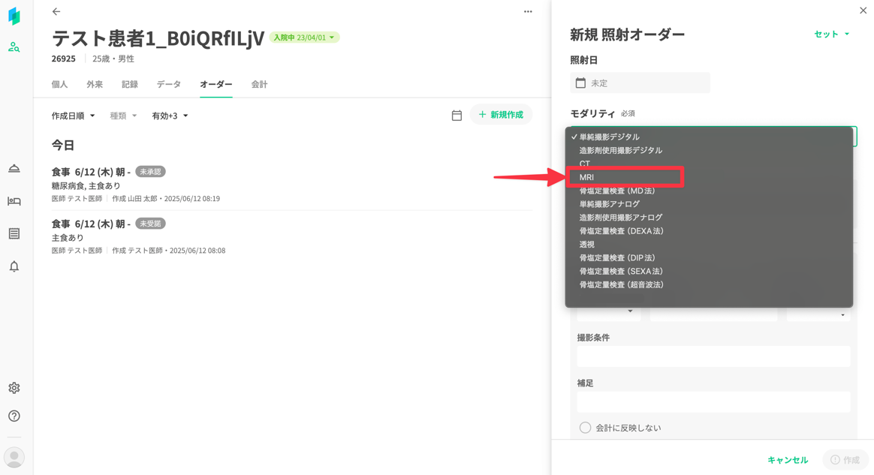Open the セット dropdown
This screenshot has width=874, height=475.
coord(832,34)
